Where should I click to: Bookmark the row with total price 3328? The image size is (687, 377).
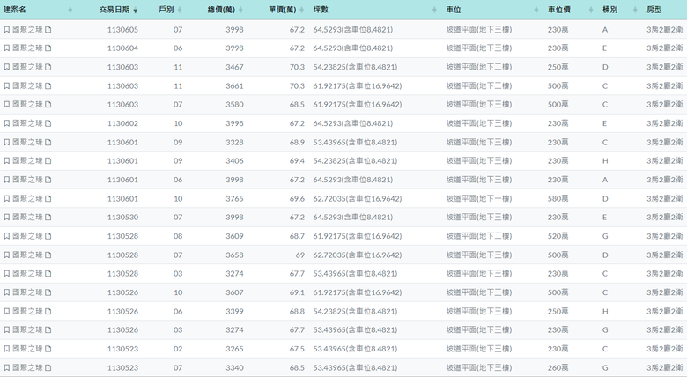click(6, 143)
